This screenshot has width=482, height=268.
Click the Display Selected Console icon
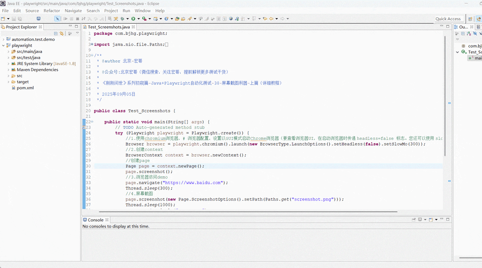420,220
